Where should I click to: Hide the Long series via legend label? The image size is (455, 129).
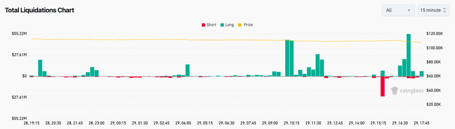[230, 25]
